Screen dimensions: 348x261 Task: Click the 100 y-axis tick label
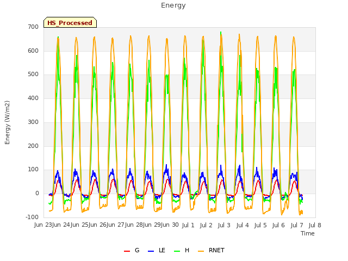(33, 170)
